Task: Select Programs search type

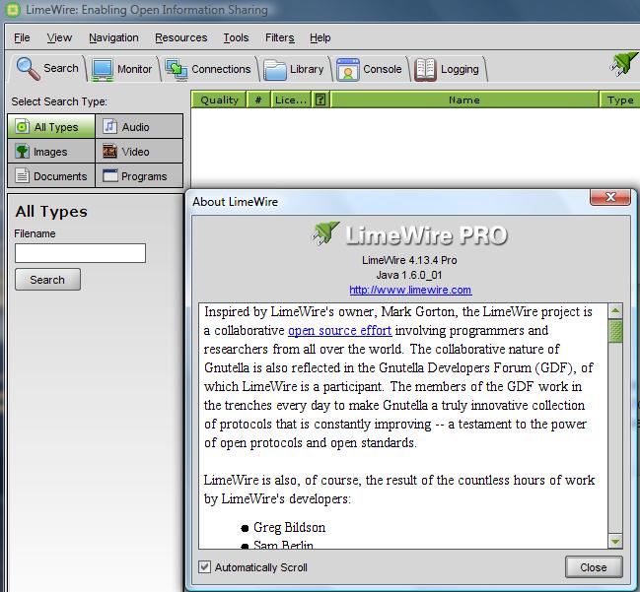Action: click(139, 175)
